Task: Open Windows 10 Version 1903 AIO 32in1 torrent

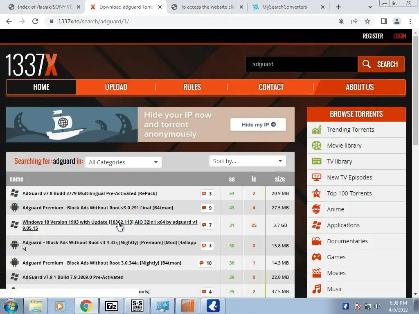Action: click(110, 225)
